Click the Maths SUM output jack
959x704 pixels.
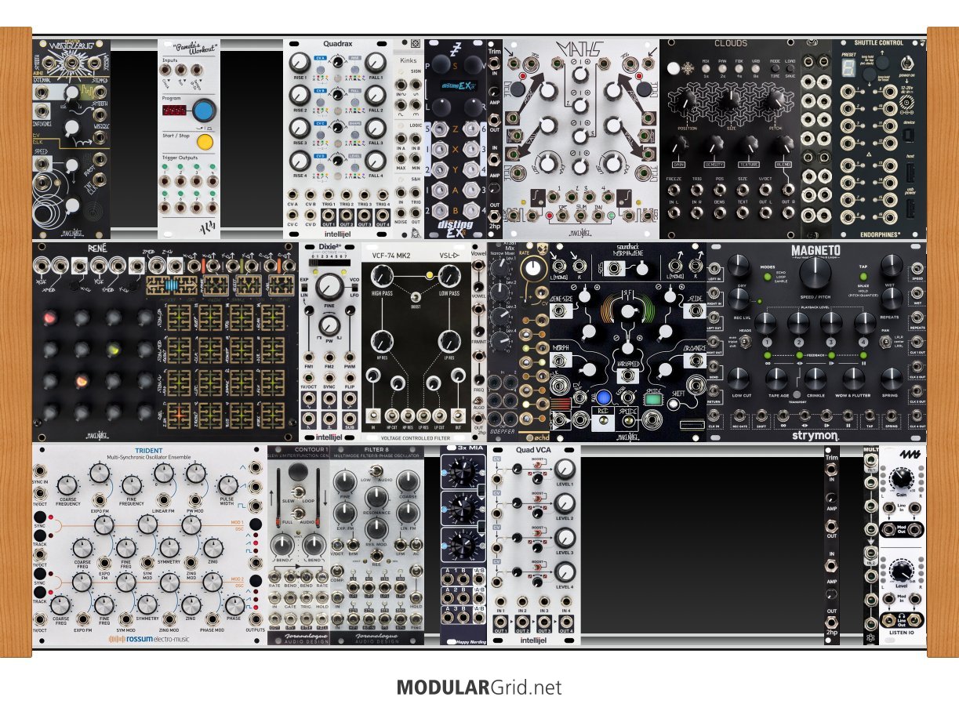pos(579,216)
